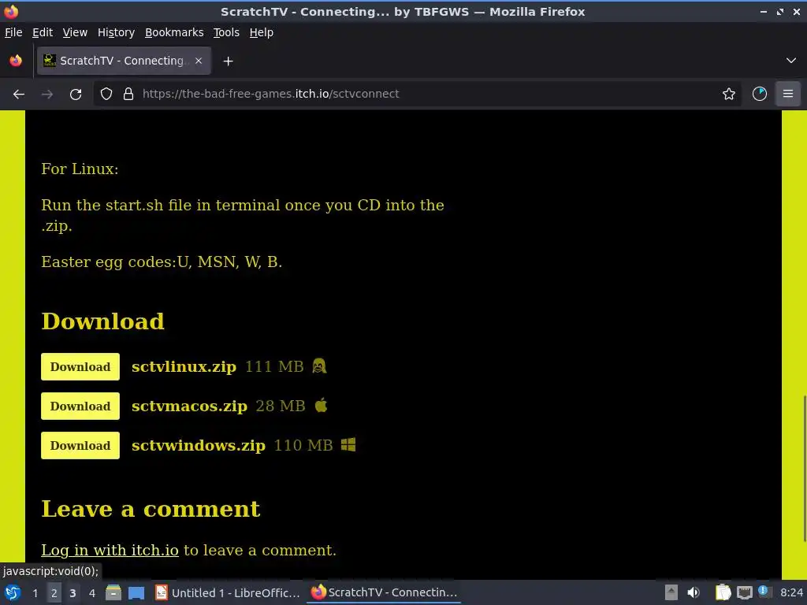Open the tracking protection shield icon
The height and width of the screenshot is (605, 807).
(x=106, y=95)
